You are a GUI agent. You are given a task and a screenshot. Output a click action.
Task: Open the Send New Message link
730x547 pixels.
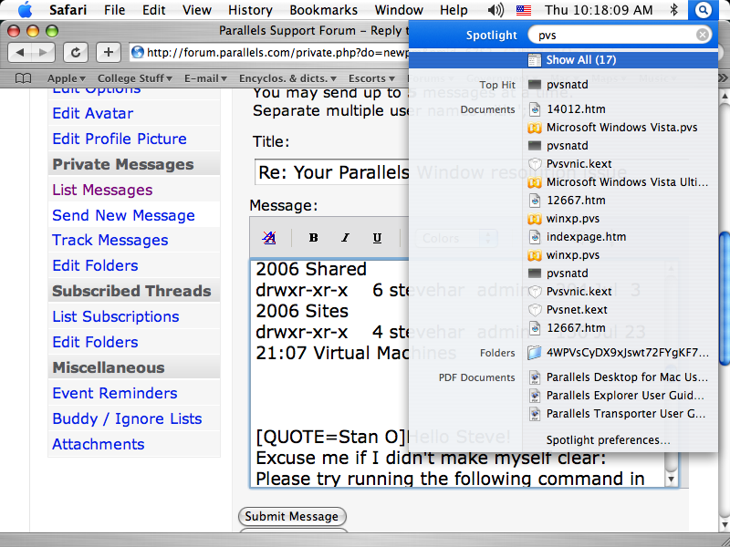(123, 215)
